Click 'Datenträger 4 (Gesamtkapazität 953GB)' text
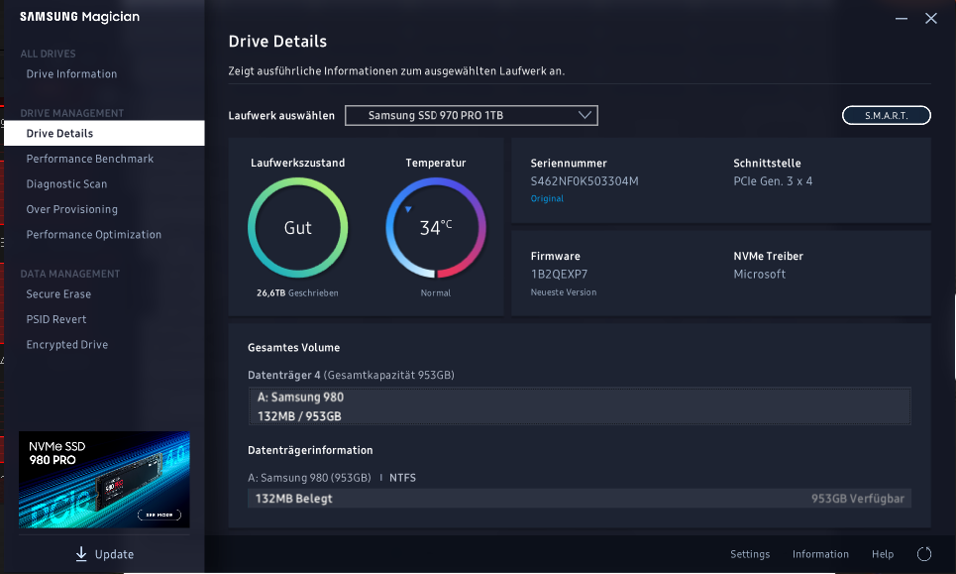The width and height of the screenshot is (956, 574). [x=351, y=375]
